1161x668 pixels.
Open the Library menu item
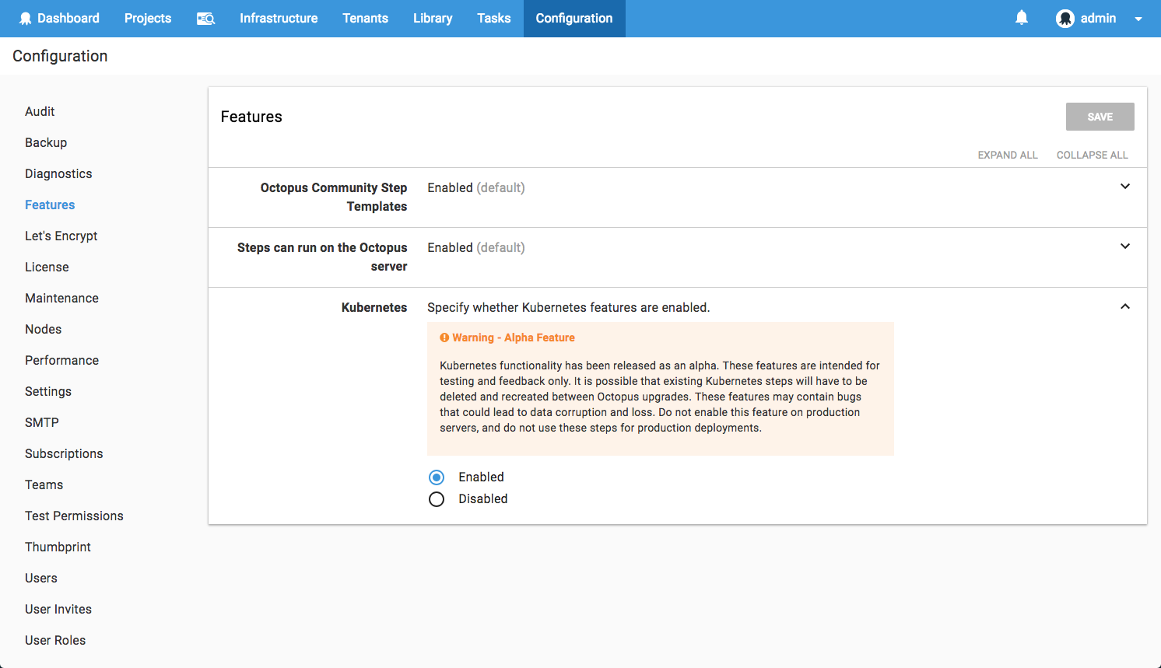[433, 19]
